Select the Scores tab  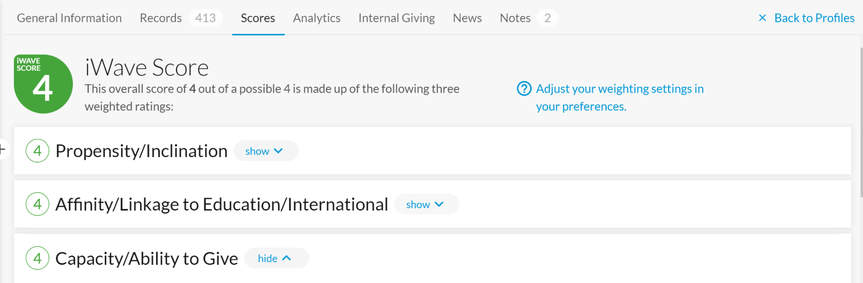(258, 18)
